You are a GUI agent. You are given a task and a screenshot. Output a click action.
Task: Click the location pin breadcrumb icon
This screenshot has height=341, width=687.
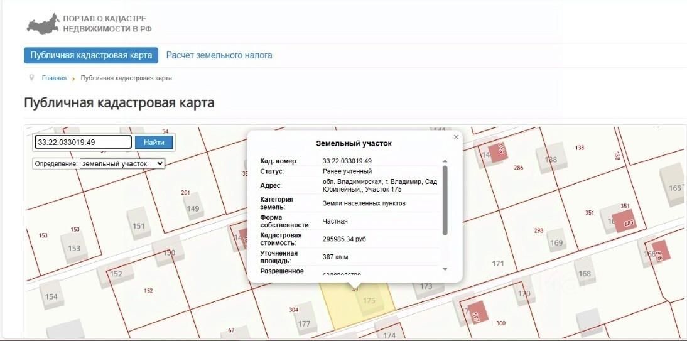[x=31, y=78]
